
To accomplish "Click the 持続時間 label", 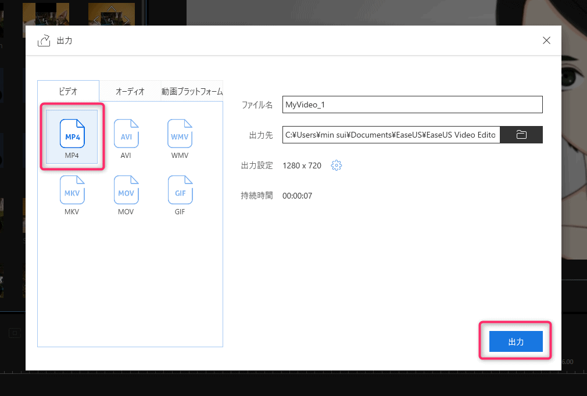I will [x=257, y=196].
